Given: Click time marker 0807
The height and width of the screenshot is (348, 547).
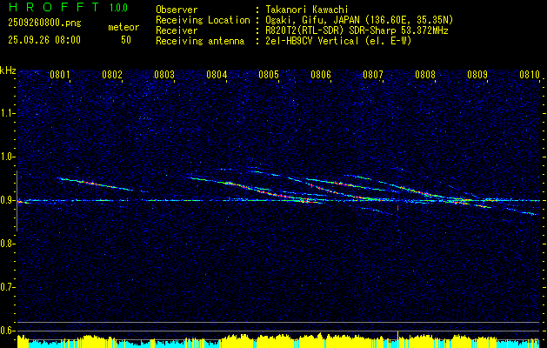Looking at the screenshot, I should 373,75.
